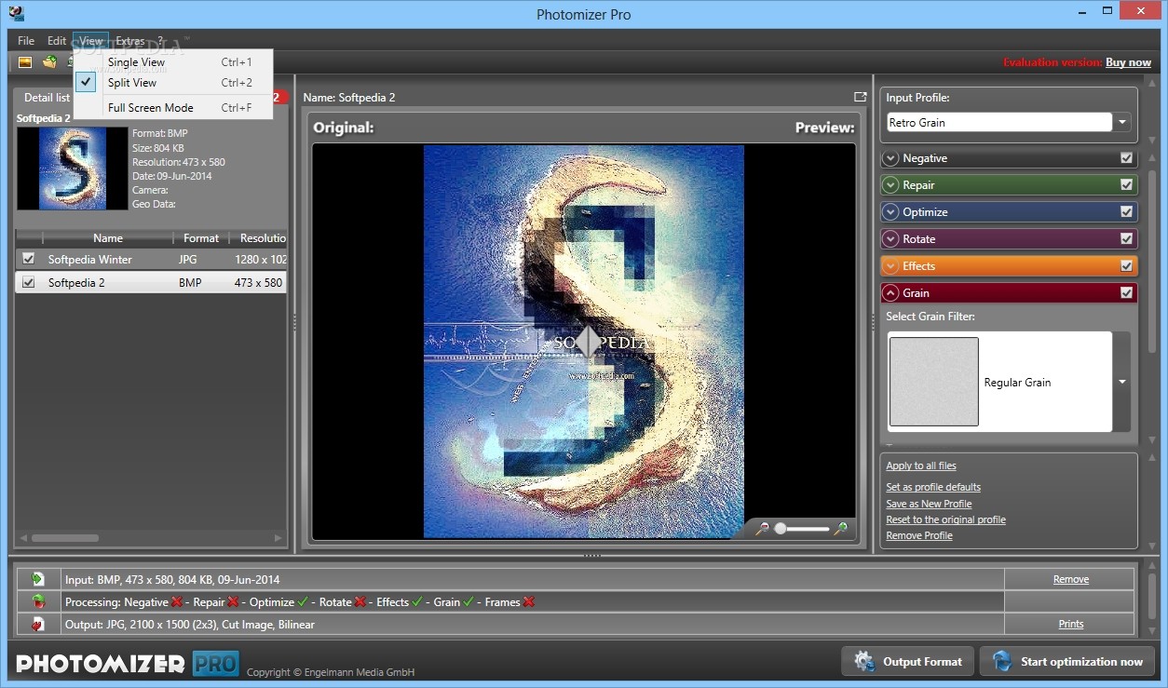This screenshot has width=1168, height=688.
Task: Select the Softpedia Winter file row
Action: click(x=151, y=259)
